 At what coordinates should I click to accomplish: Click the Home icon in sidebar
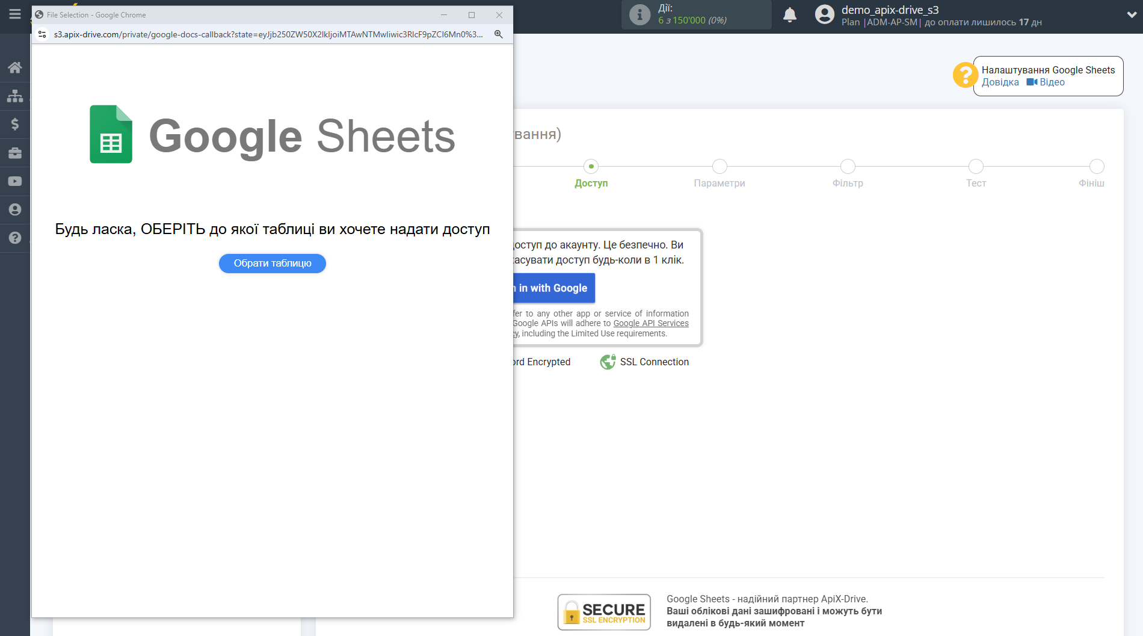point(15,67)
